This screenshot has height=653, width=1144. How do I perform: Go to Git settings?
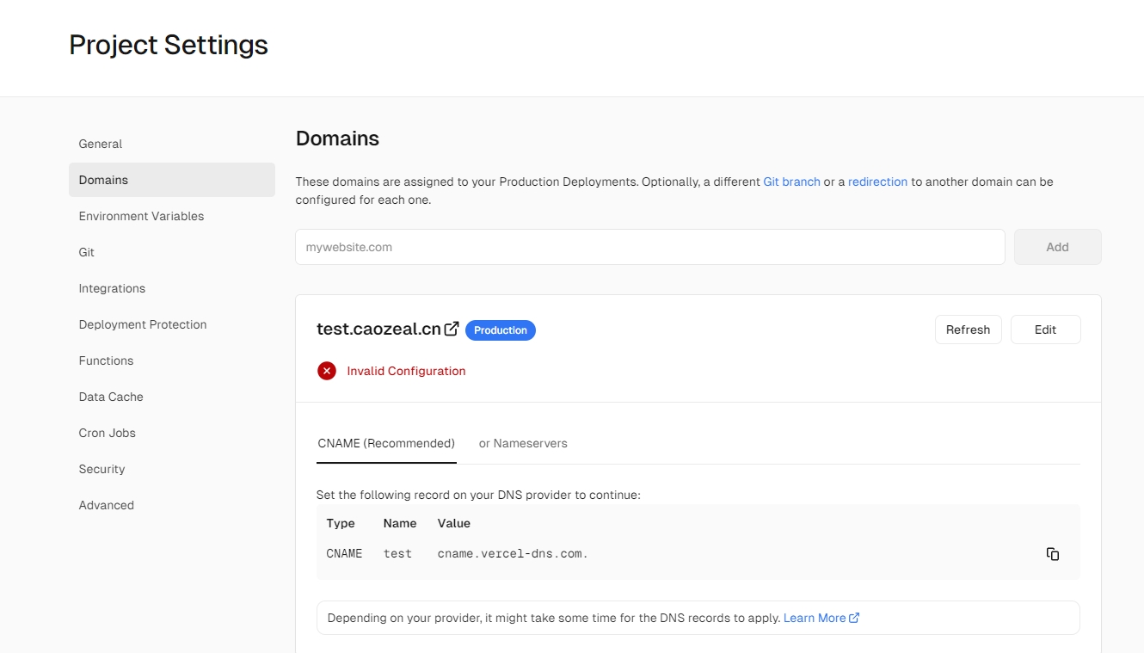(x=87, y=252)
